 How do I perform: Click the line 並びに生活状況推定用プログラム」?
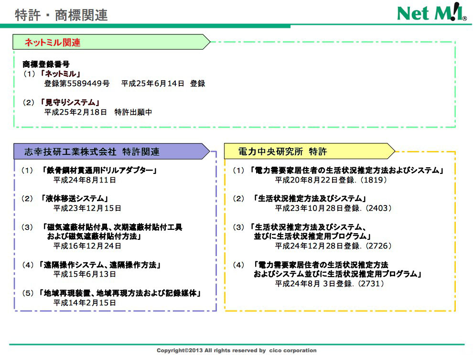click(x=312, y=236)
